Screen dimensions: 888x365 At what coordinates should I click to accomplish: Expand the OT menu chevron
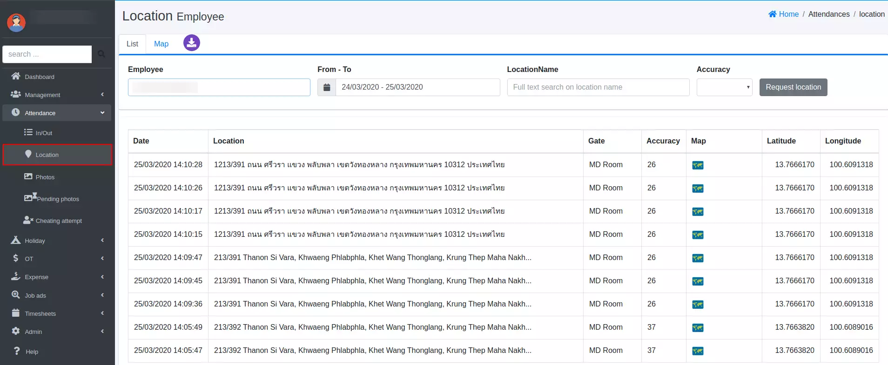click(x=102, y=258)
